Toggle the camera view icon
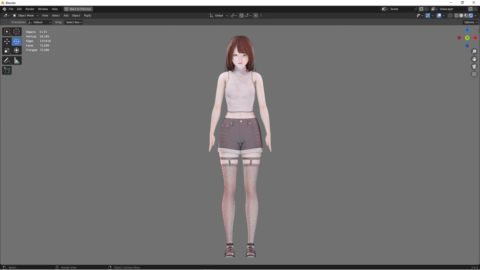The width and height of the screenshot is (480, 270). (x=474, y=66)
